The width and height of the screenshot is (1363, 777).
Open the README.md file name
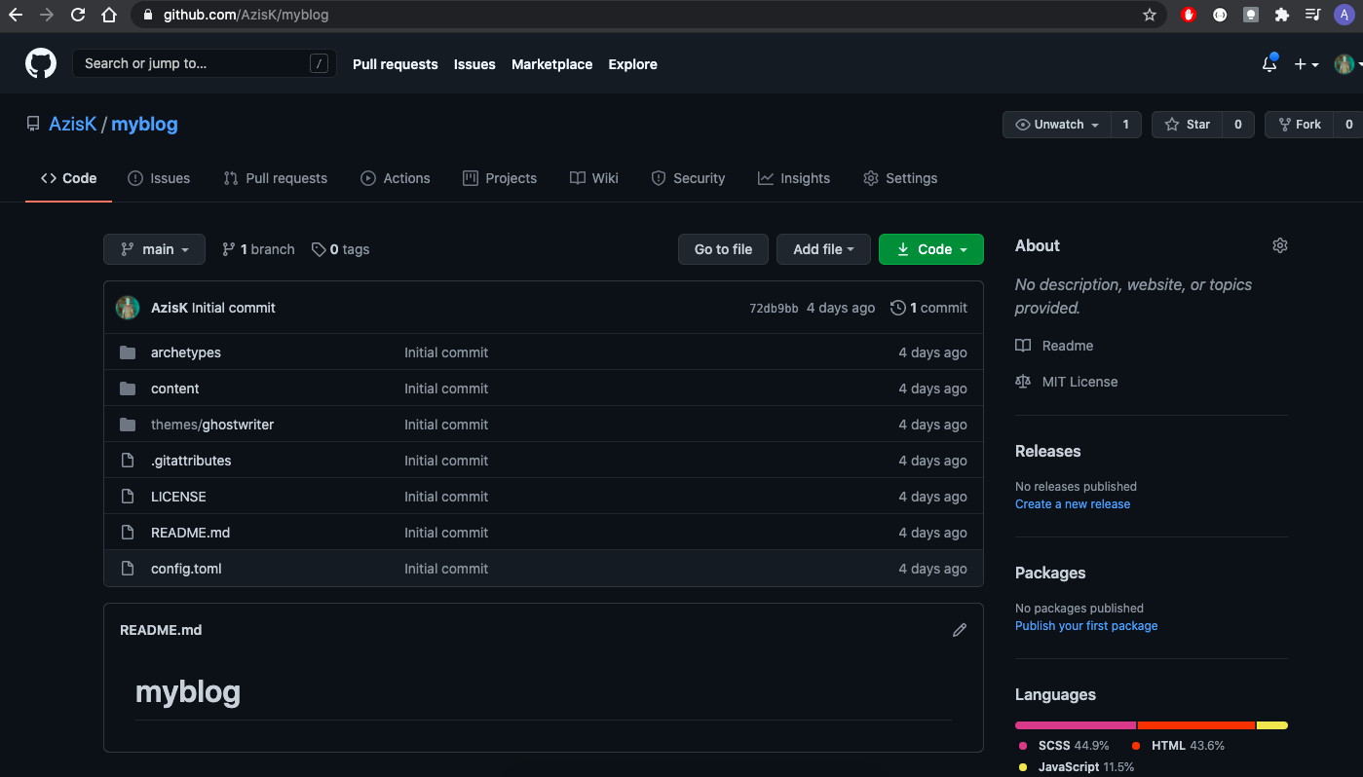pos(190,533)
